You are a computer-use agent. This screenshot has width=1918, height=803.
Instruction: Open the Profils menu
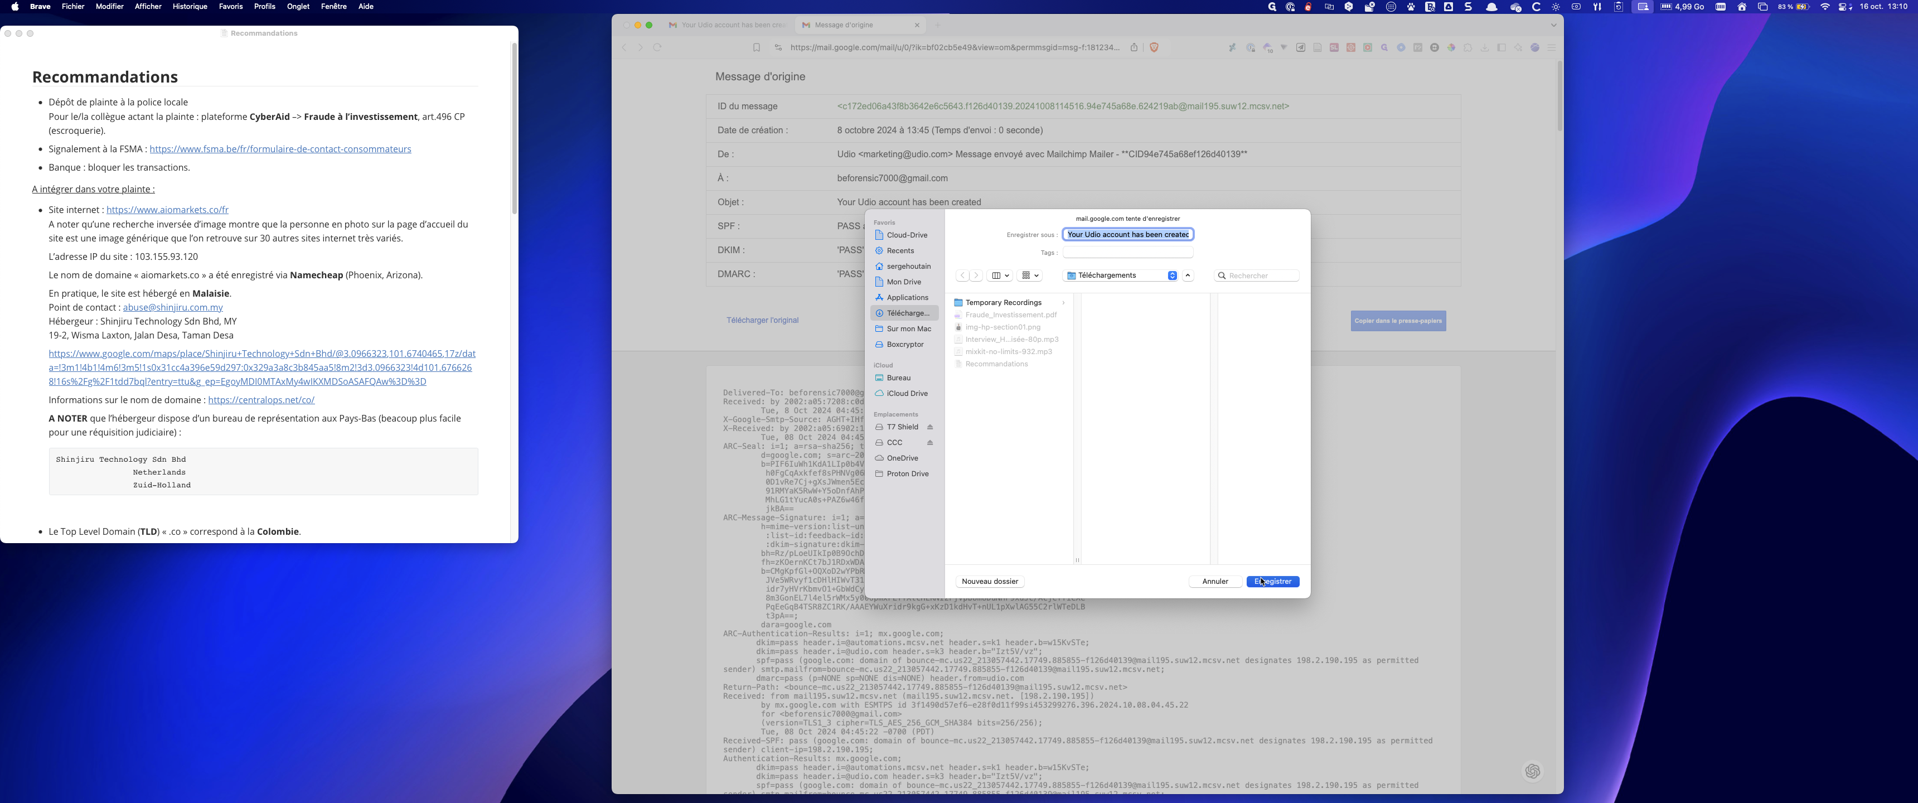pos(264,7)
